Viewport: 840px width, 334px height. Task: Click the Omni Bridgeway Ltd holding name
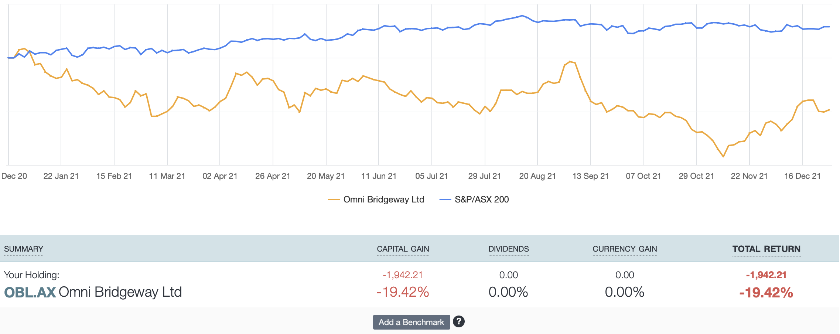[120, 292]
